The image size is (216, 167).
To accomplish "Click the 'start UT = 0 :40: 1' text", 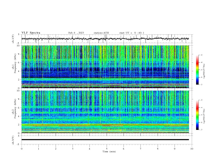I will click(x=132, y=33).
